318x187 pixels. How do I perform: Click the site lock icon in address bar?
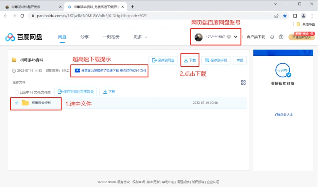[33, 16]
